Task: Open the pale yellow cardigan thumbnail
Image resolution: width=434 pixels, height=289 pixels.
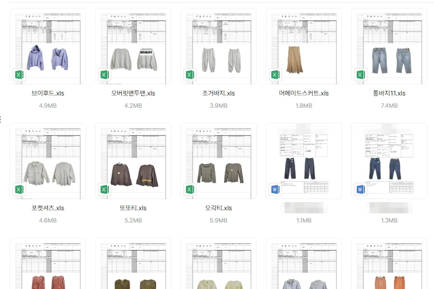Action: click(x=219, y=264)
